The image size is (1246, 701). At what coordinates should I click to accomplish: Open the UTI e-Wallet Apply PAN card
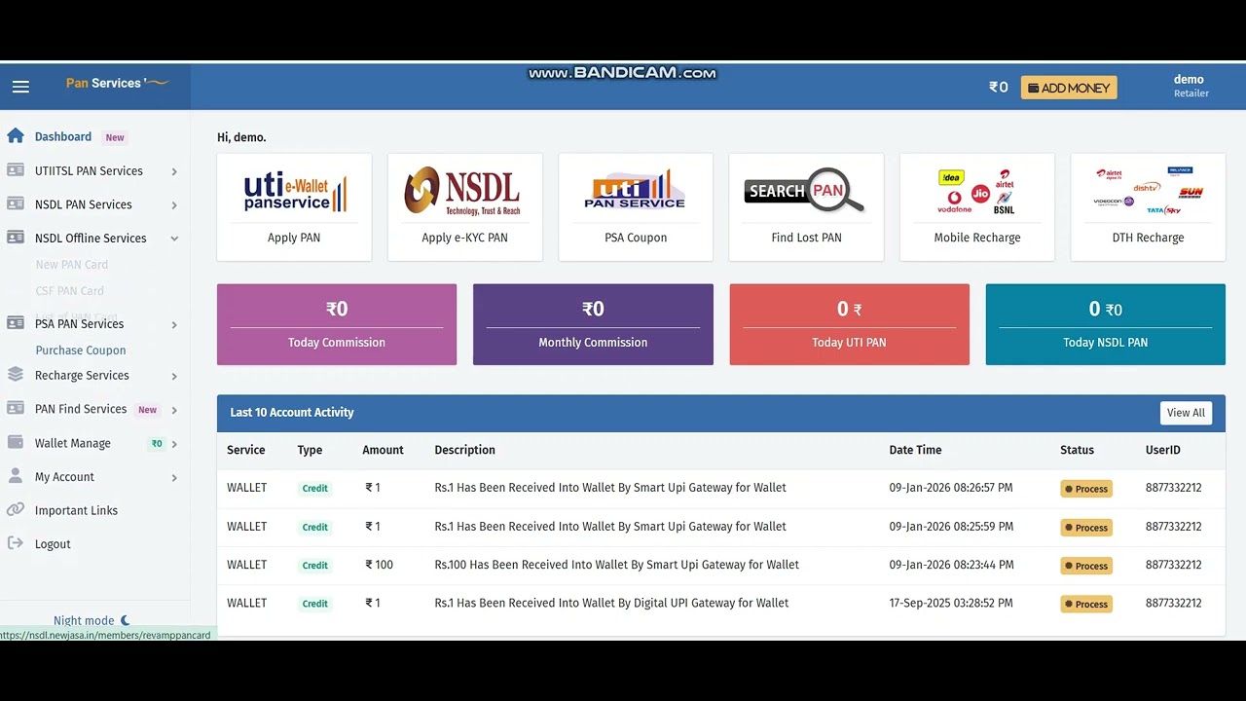point(294,207)
